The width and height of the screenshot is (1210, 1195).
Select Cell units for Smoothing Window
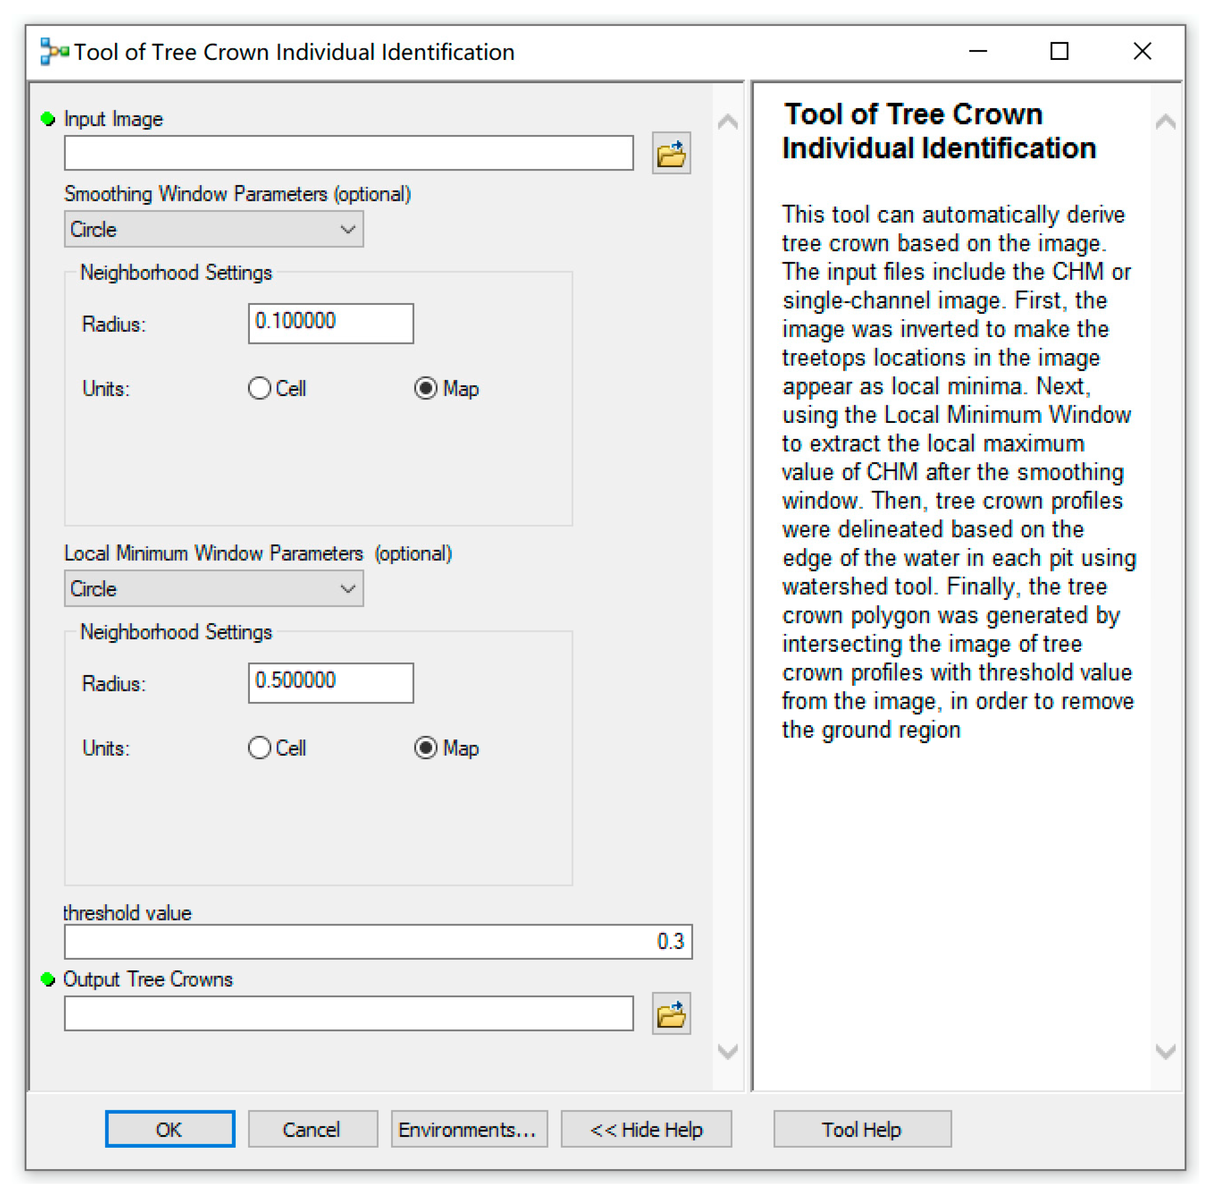(x=259, y=388)
